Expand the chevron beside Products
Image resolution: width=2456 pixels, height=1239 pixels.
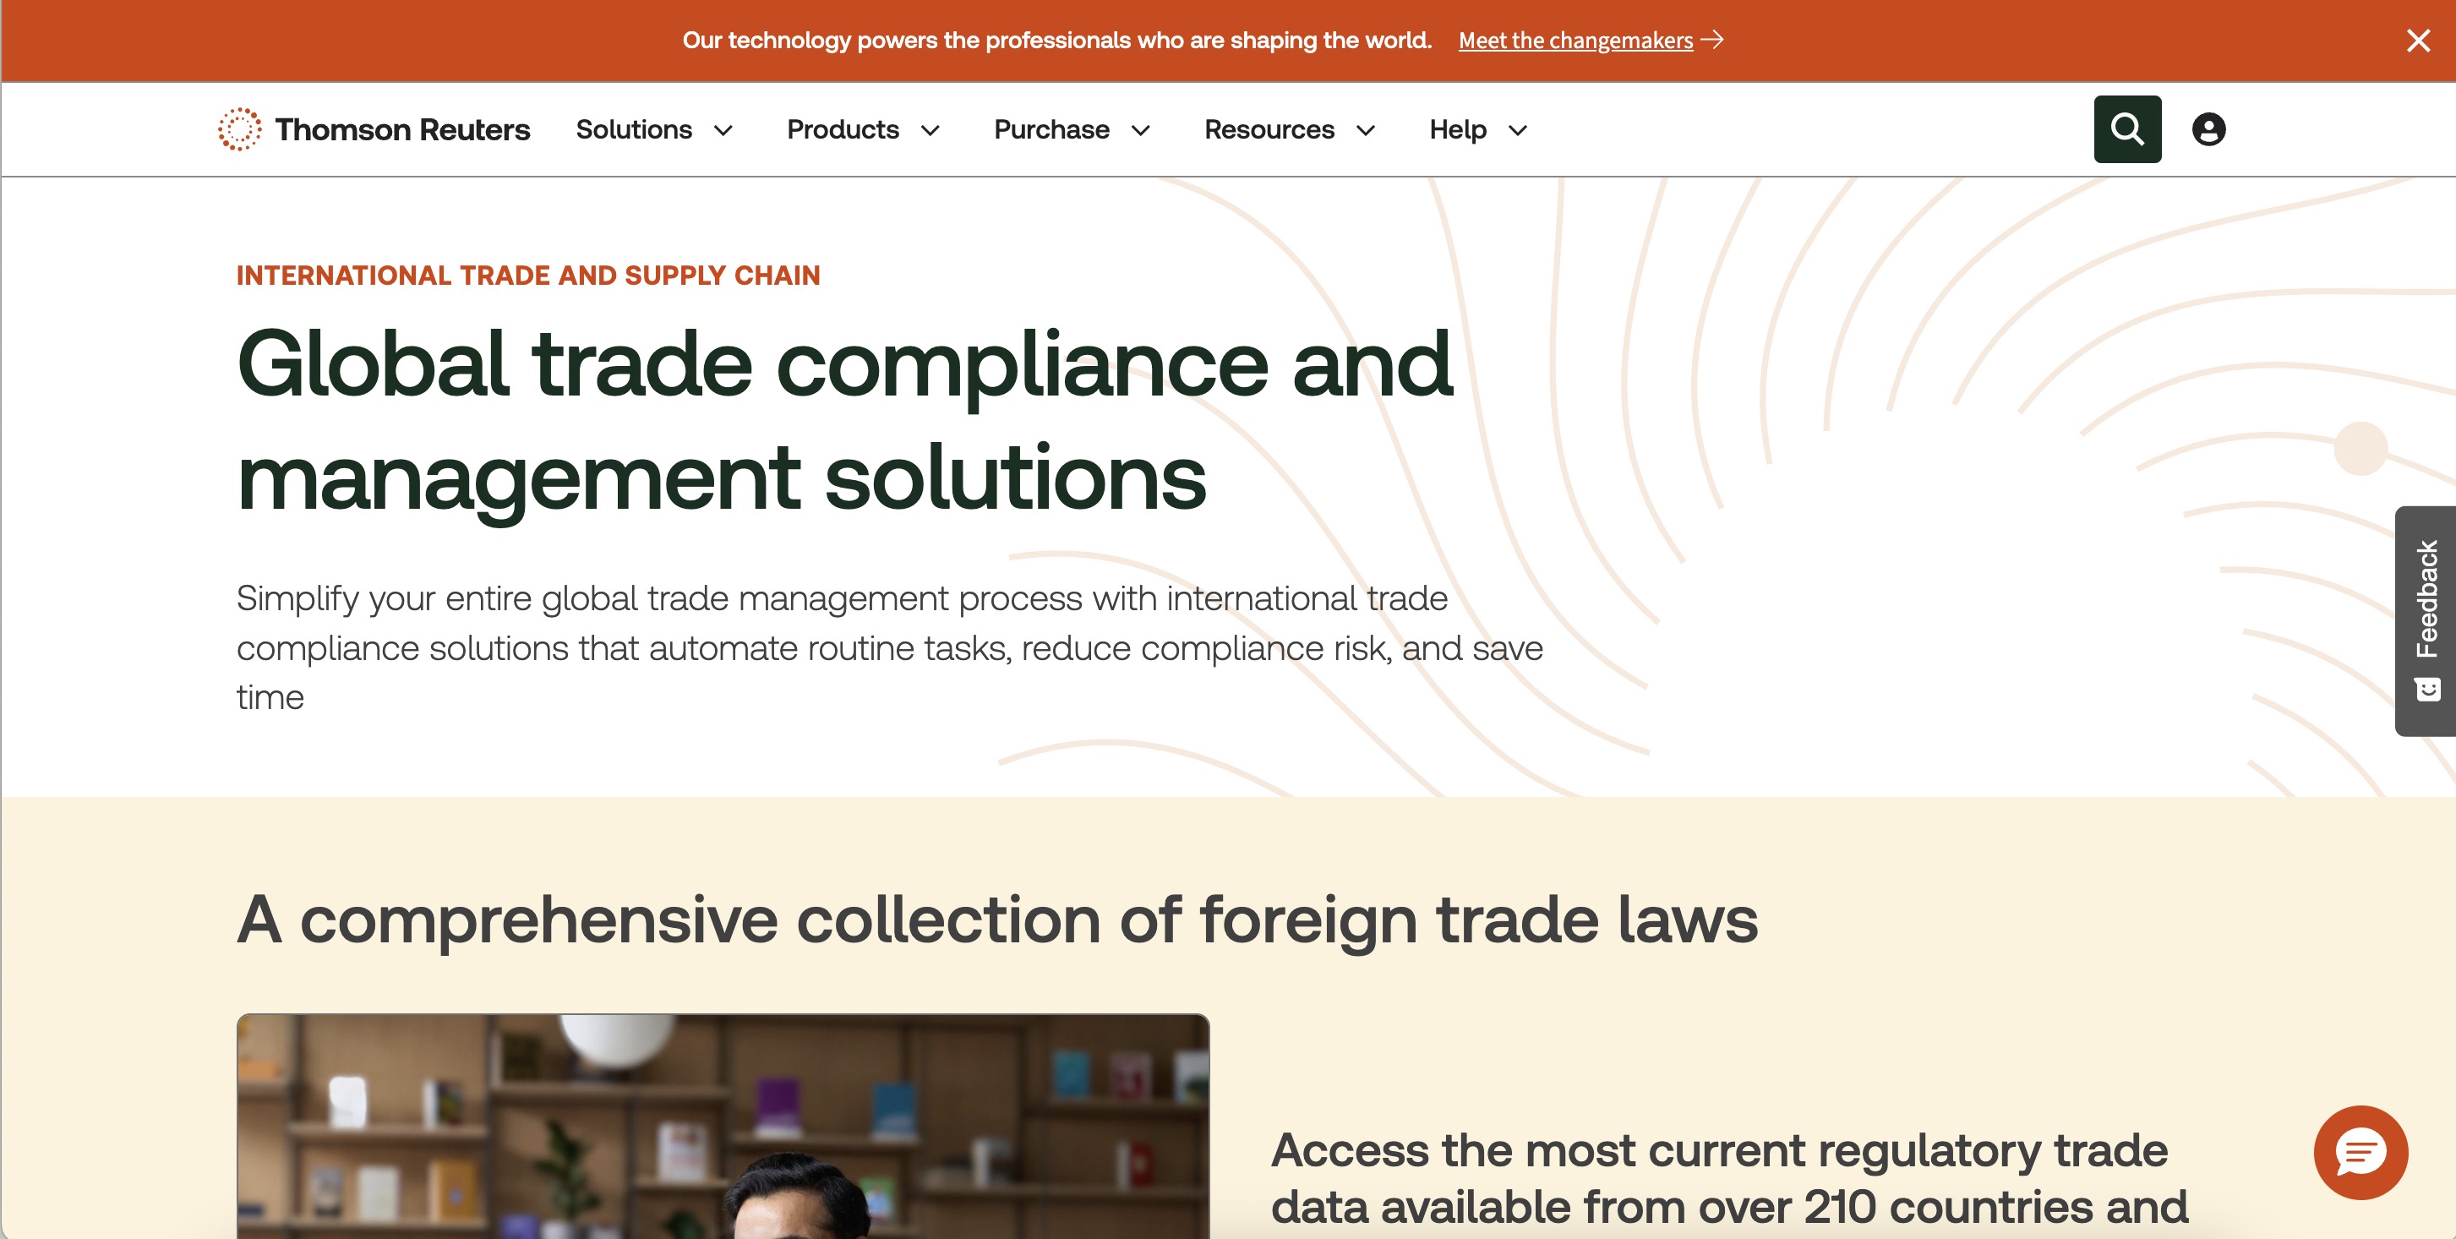pyautogui.click(x=931, y=130)
